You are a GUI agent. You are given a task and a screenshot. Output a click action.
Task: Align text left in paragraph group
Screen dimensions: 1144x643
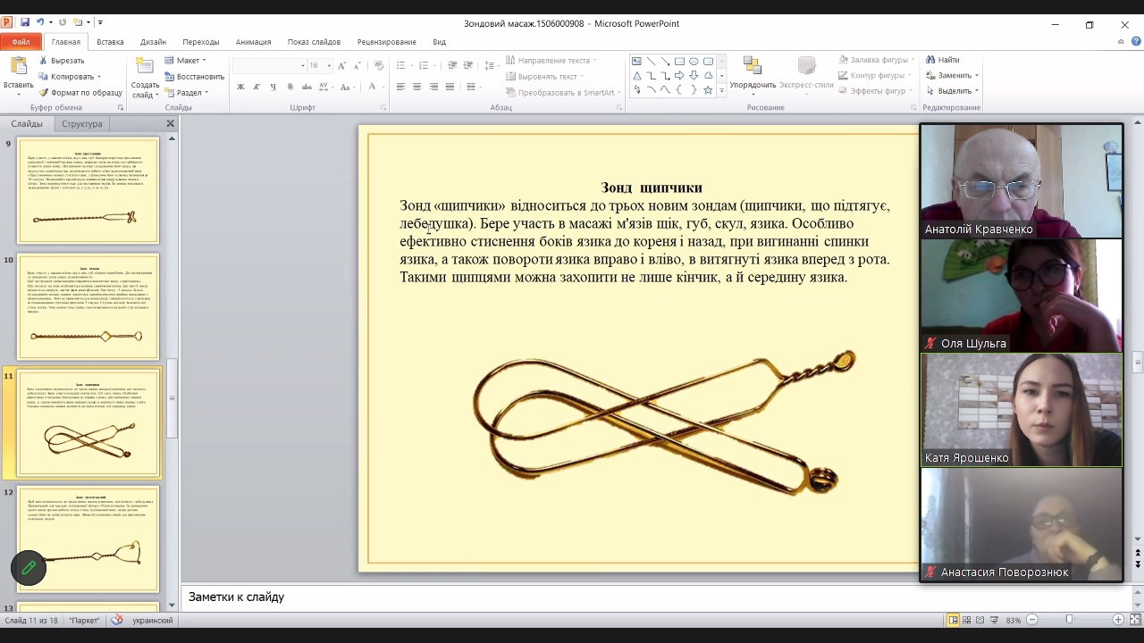[400, 87]
